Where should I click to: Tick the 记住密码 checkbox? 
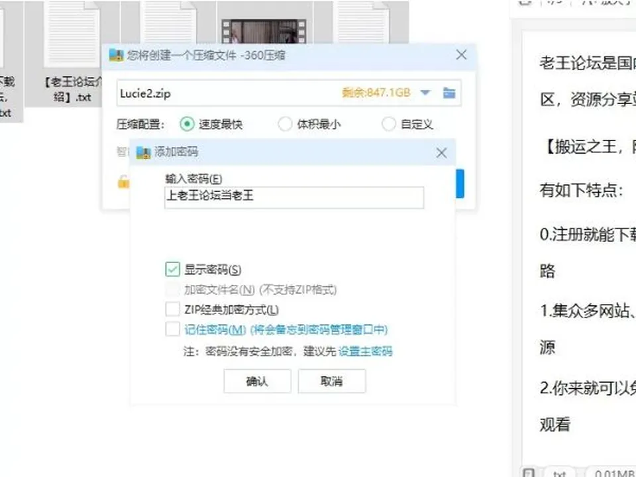coord(173,329)
